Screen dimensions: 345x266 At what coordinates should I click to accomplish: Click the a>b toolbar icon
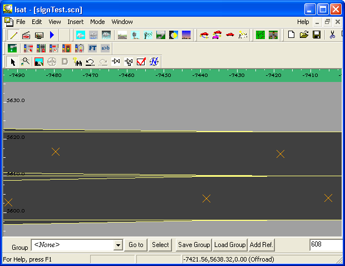click(105, 49)
